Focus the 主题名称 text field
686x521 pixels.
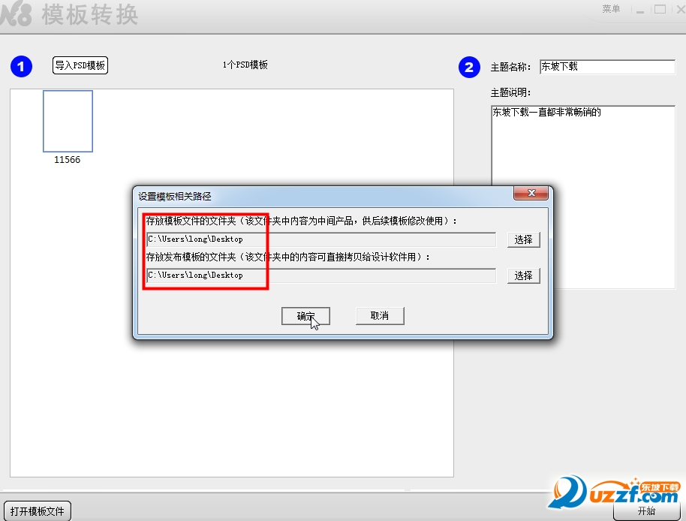point(607,67)
